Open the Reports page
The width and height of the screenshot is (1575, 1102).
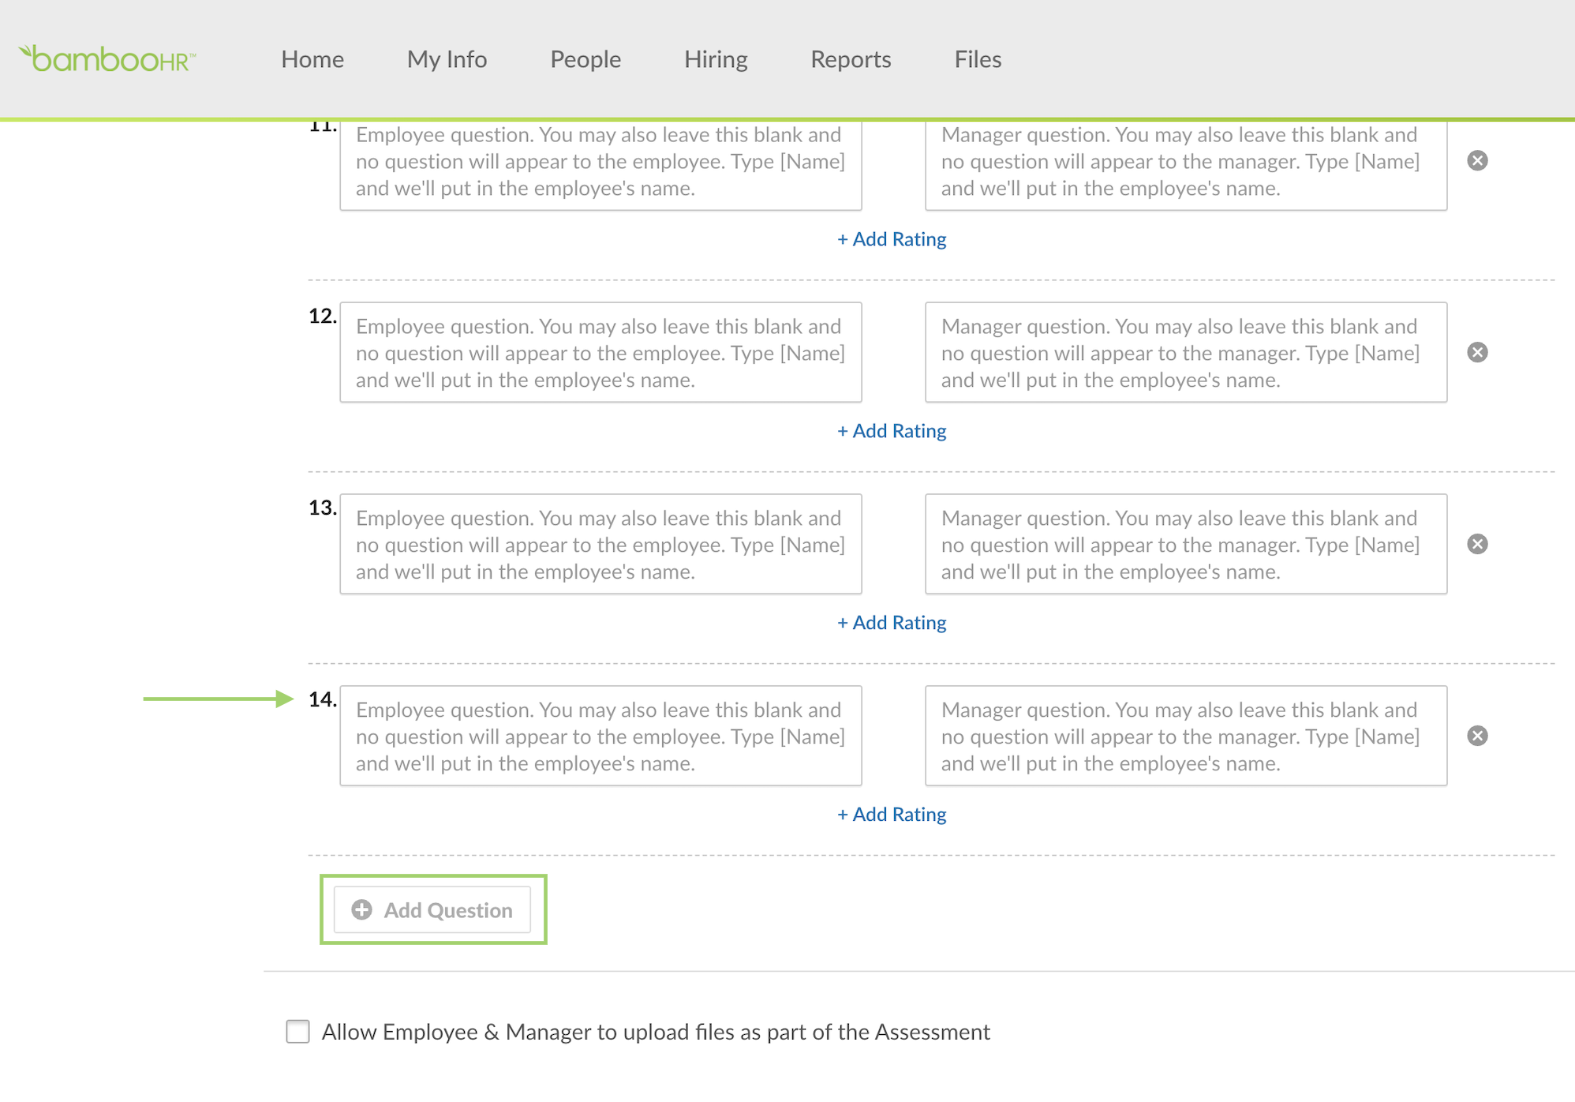tap(851, 59)
